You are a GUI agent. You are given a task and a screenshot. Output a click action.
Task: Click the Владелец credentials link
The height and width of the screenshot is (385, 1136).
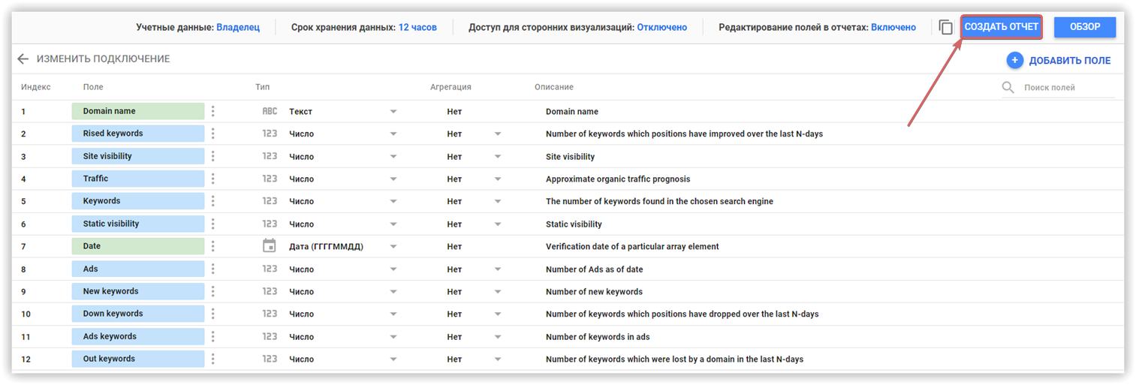click(238, 27)
